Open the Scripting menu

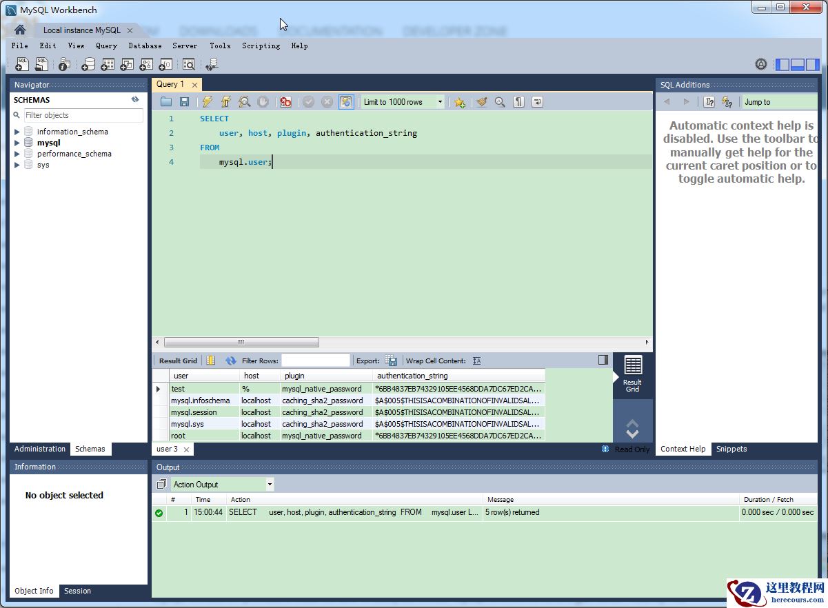(x=261, y=45)
